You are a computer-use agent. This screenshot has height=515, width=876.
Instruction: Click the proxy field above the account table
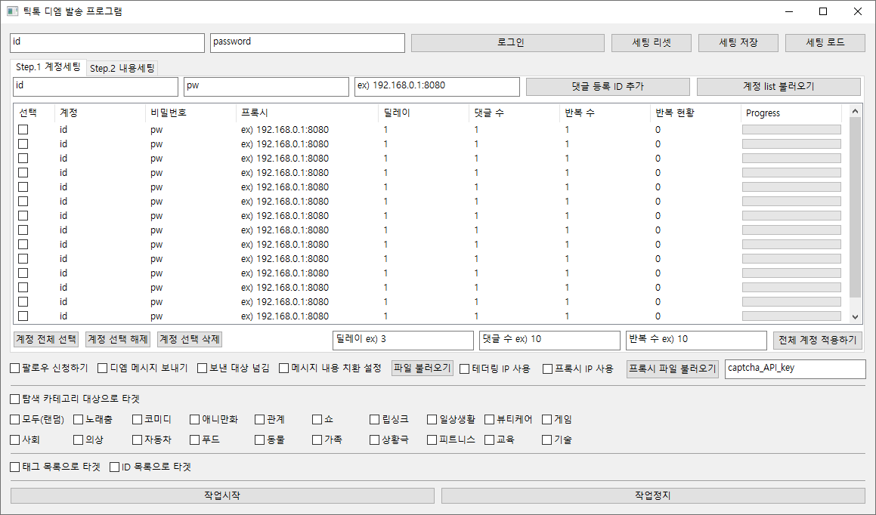point(437,87)
